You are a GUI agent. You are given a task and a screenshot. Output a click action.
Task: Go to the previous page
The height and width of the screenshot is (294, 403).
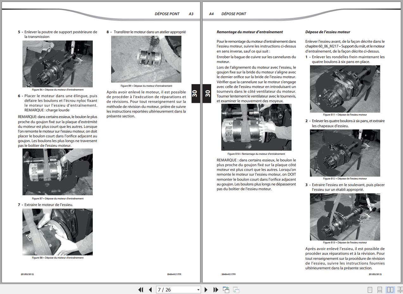point(150,290)
